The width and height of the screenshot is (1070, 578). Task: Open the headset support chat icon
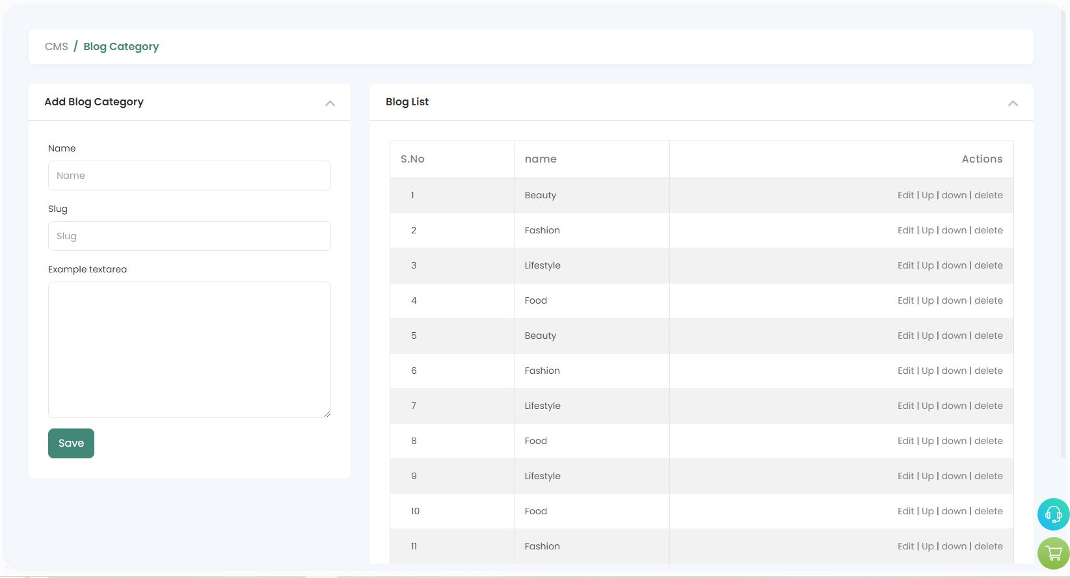click(1053, 514)
